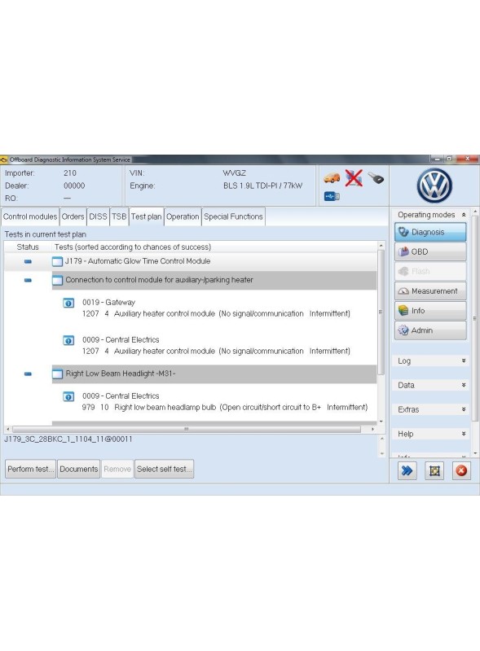Click the test list vertical scrollbar thumb
480x651 pixels.
381,312
